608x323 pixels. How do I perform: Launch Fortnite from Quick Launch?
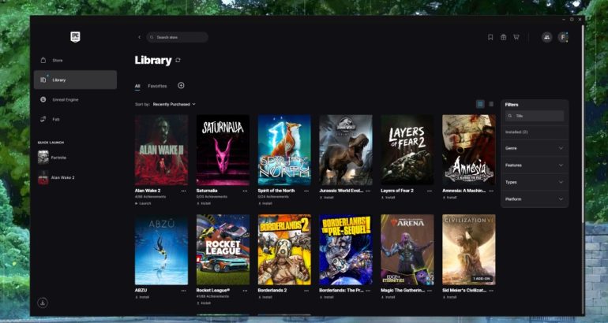tap(52, 158)
